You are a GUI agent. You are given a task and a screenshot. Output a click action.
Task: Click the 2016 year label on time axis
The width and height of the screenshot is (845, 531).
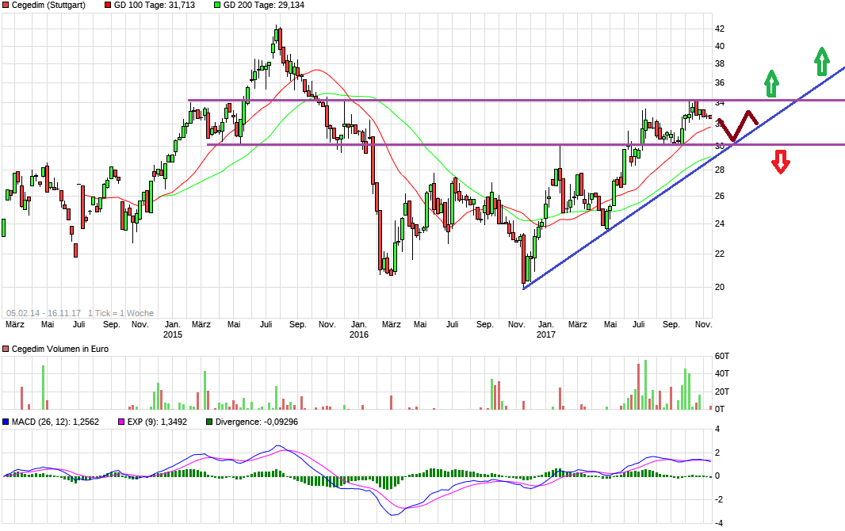click(359, 334)
